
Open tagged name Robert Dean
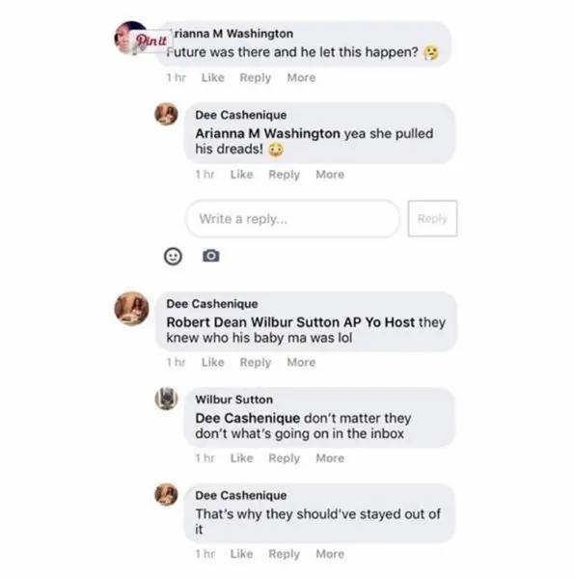coord(206,322)
